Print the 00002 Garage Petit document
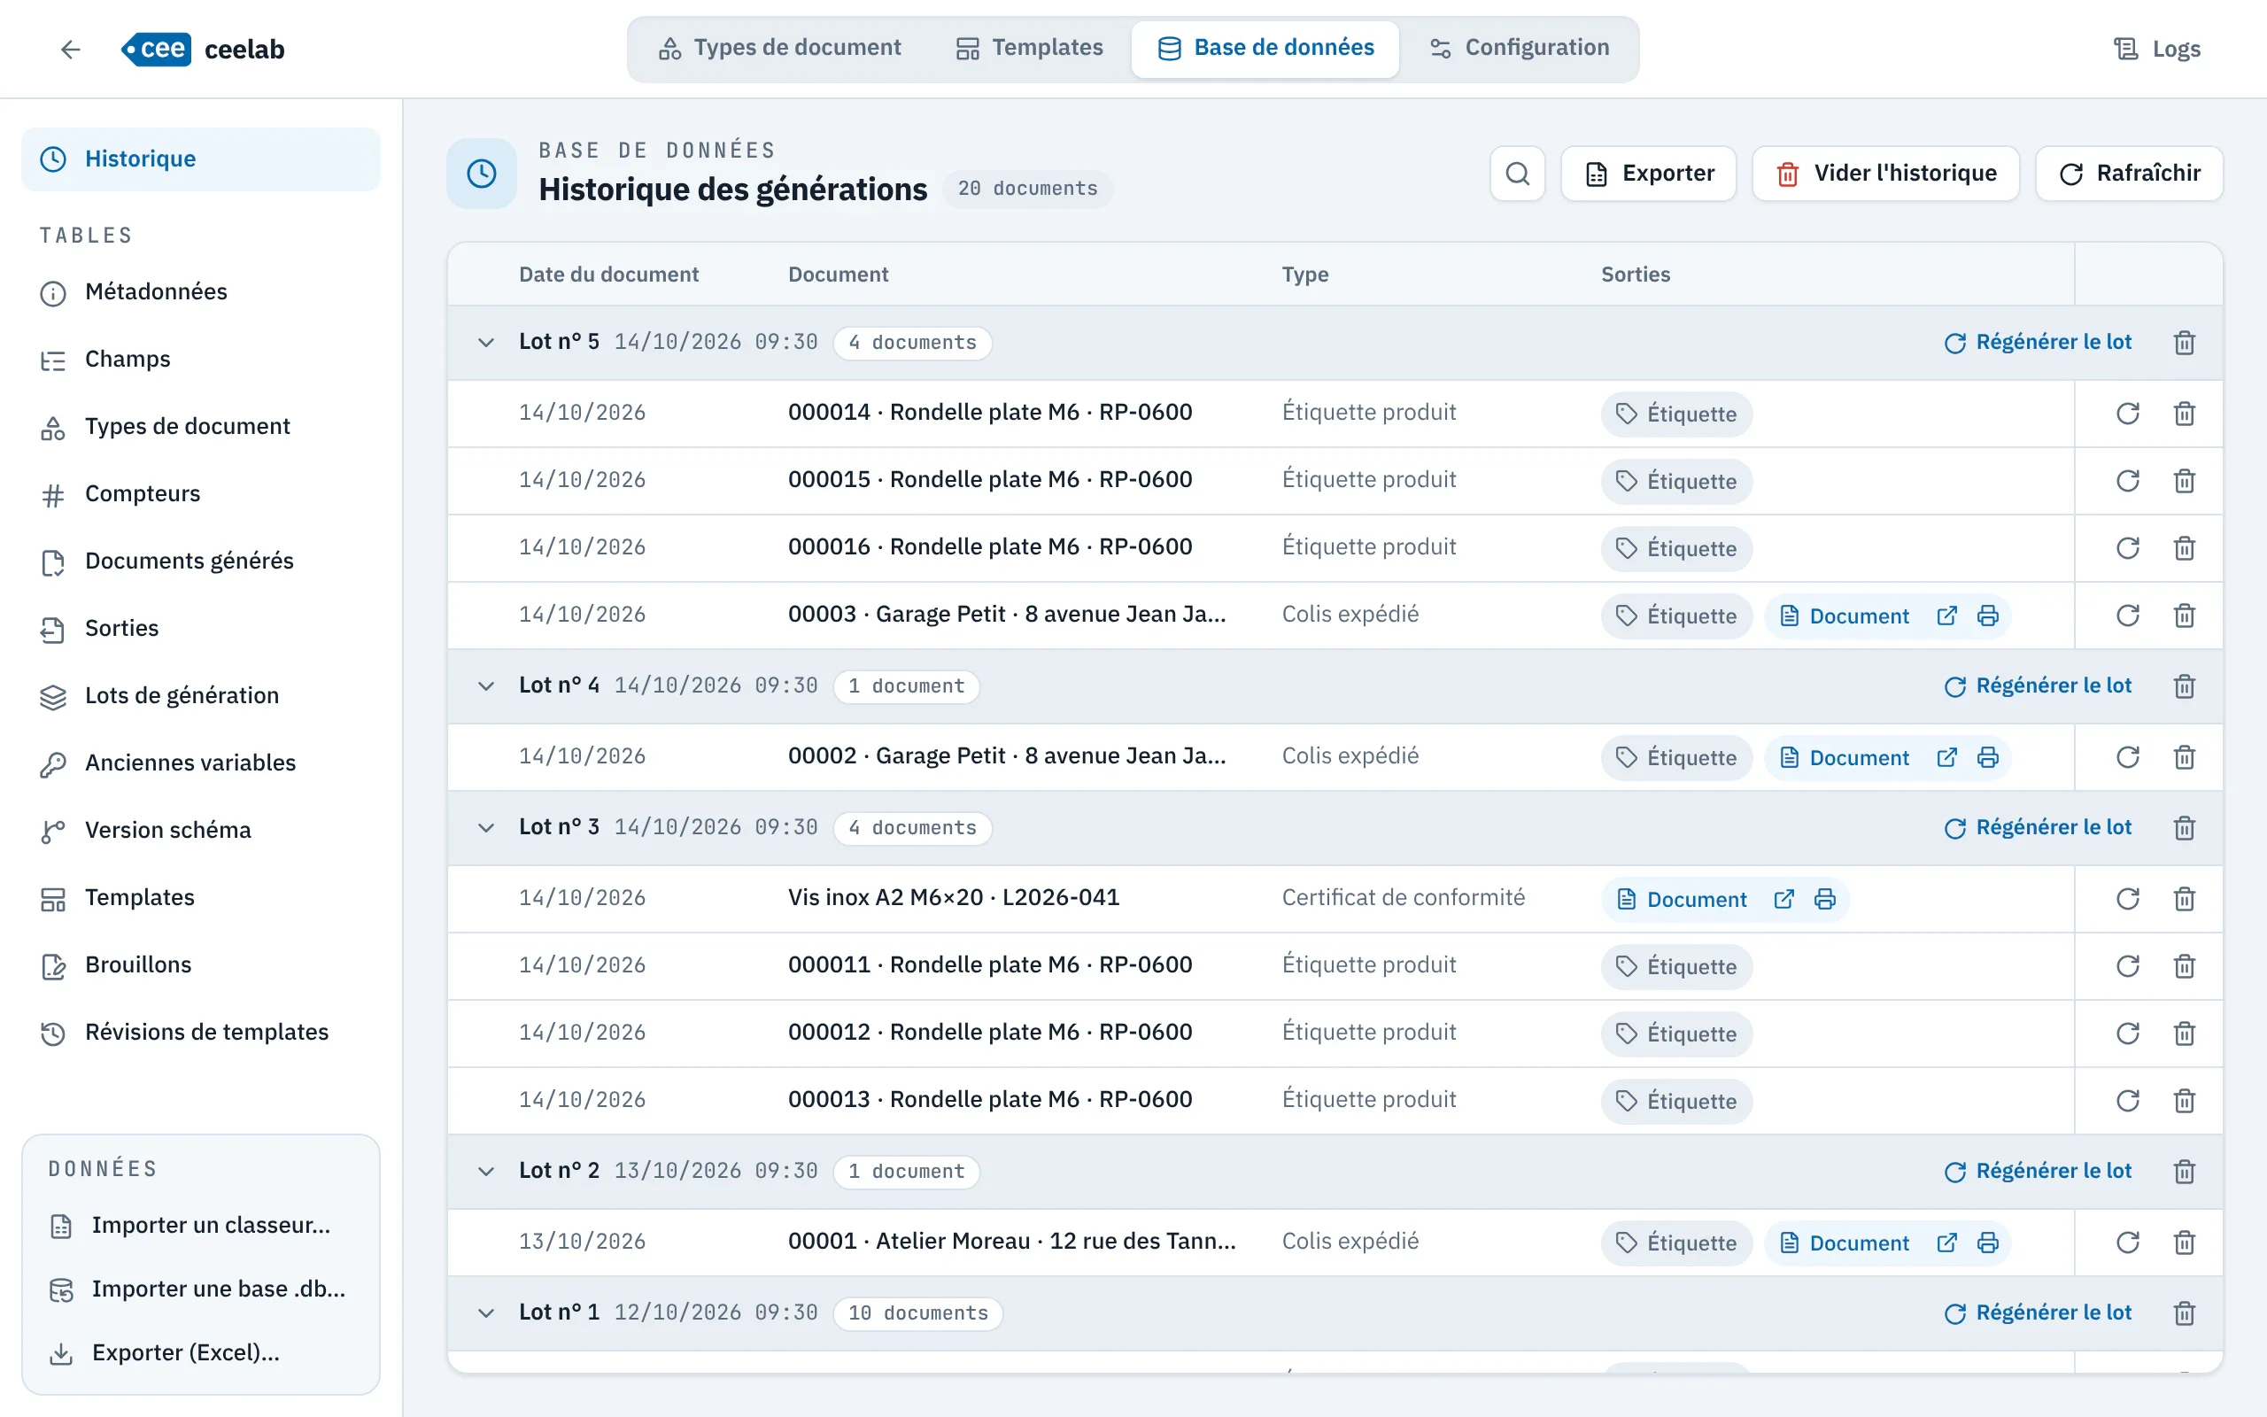Screen dimensions: 2267x1417 coord(1988,757)
